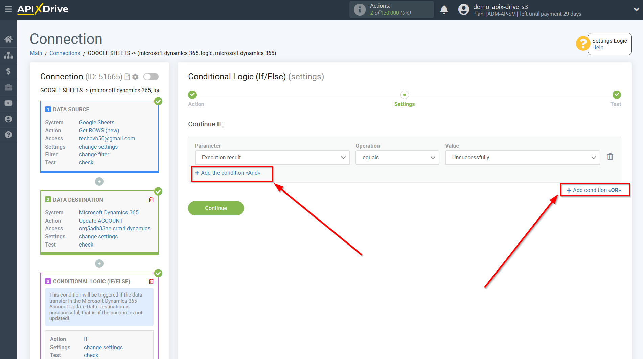Click the Settings Logic help question icon
The image size is (643, 359).
(x=583, y=44)
